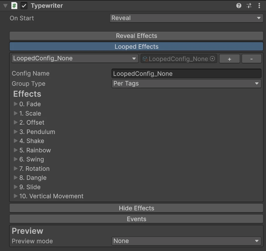Click the Preview heading
266x251 pixels.
pos(27,231)
